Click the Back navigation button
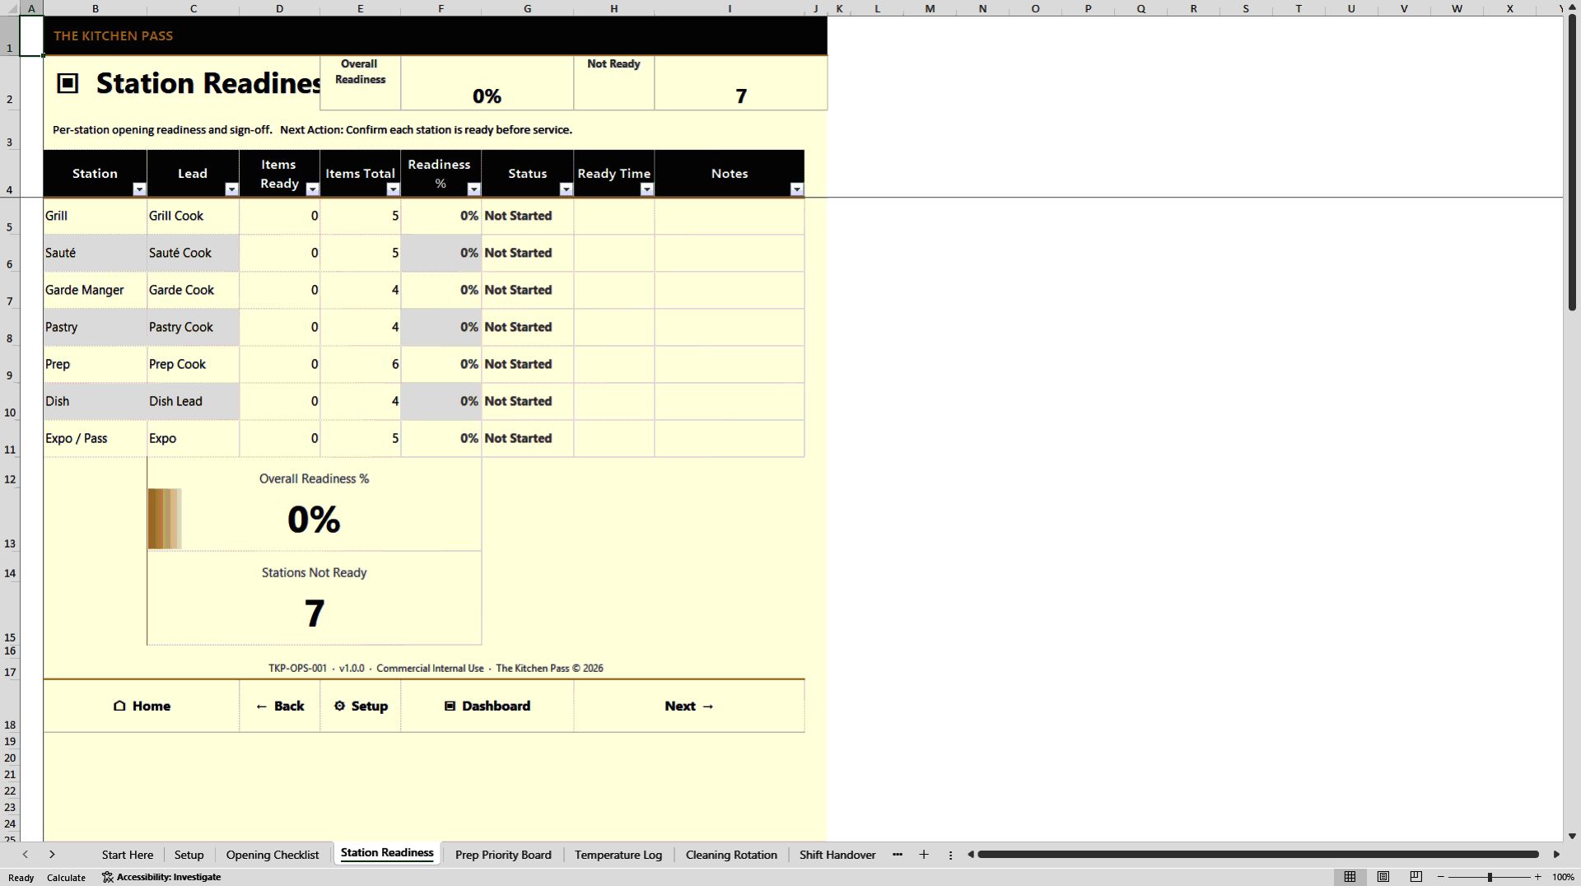 (280, 706)
